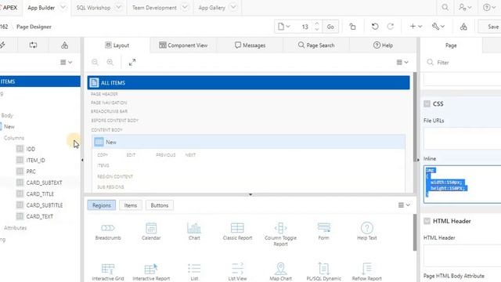This screenshot has height=282, width=501.
Task: Click the page lock icon
Action: click(x=352, y=27)
